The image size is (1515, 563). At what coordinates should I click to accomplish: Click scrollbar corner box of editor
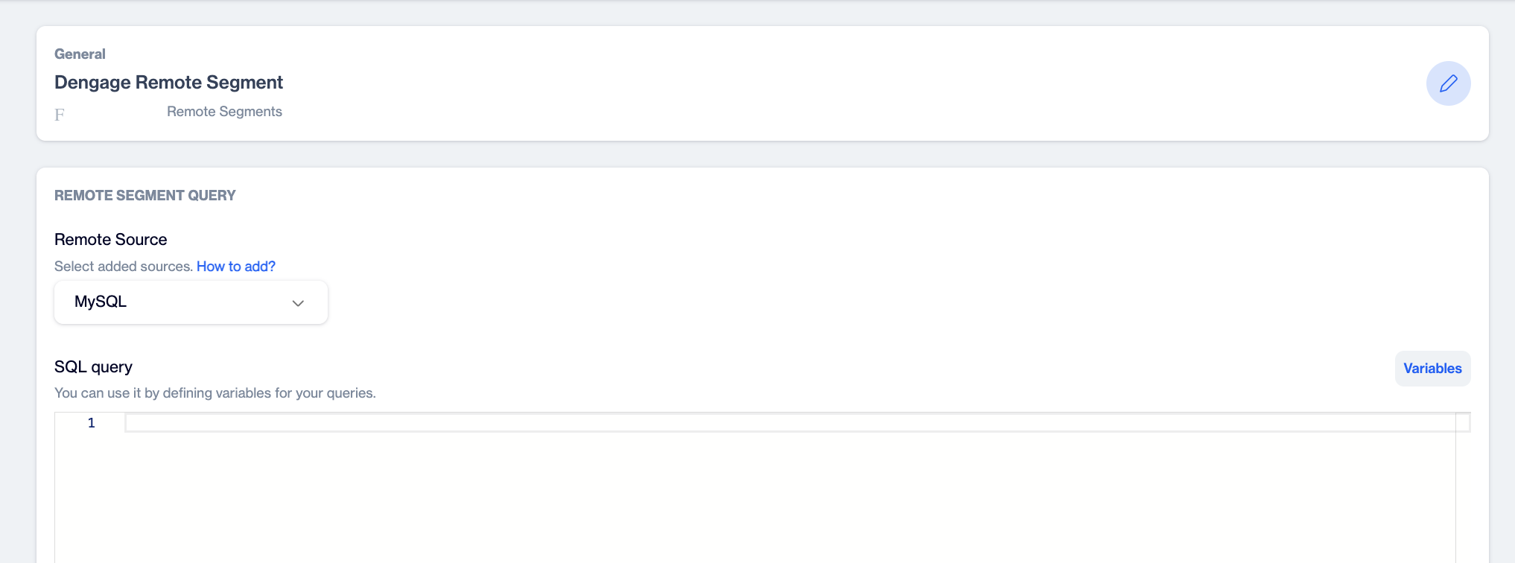coord(1463,422)
